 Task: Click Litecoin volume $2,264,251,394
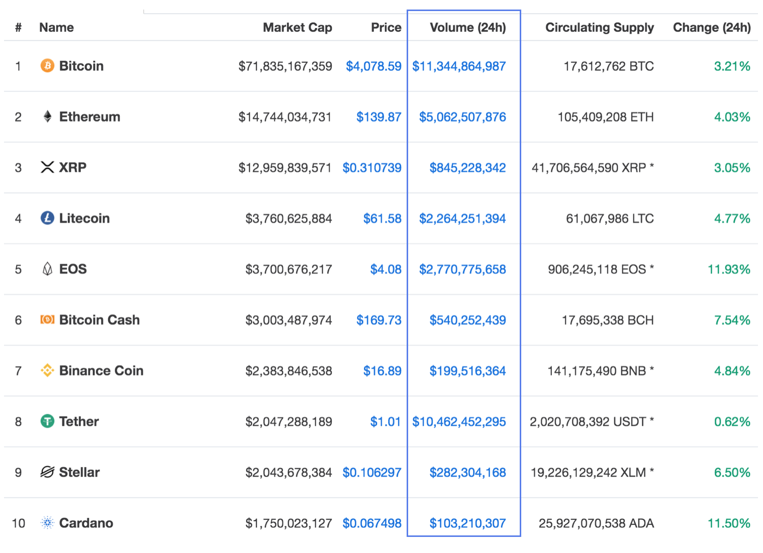tap(462, 218)
